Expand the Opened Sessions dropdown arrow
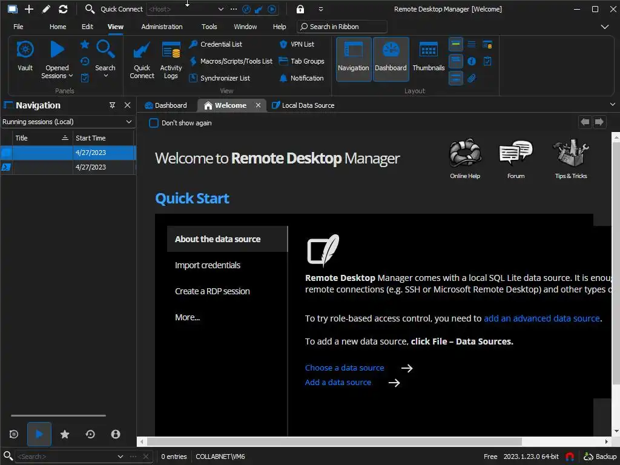The width and height of the screenshot is (620, 465). [71, 76]
